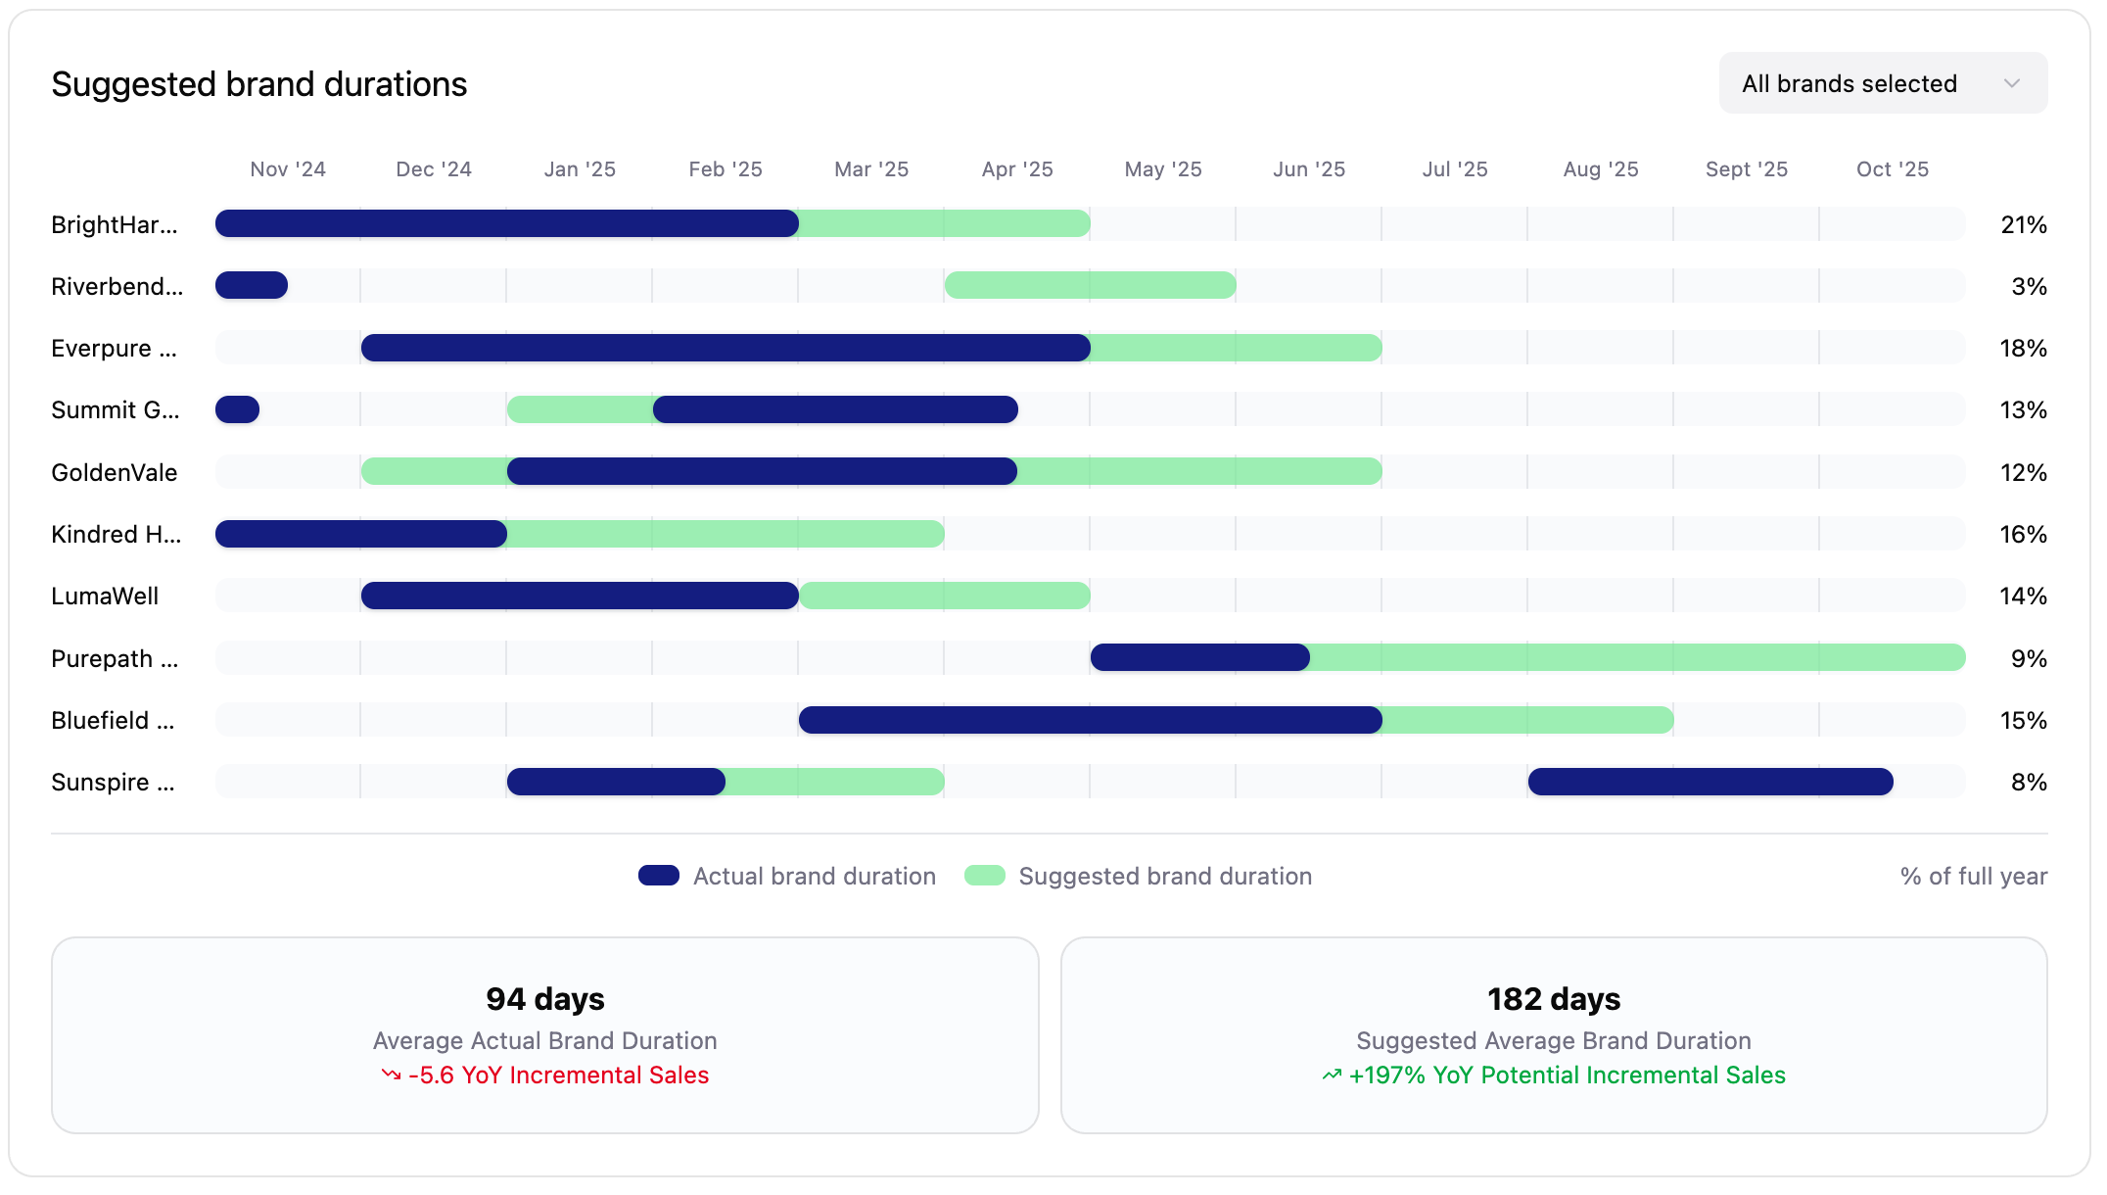2107x1195 pixels.
Task: Click the 182 days suggested average card
Action: (1553, 1034)
